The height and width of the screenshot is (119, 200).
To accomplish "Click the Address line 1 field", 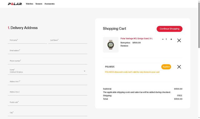I will point(47,82).
